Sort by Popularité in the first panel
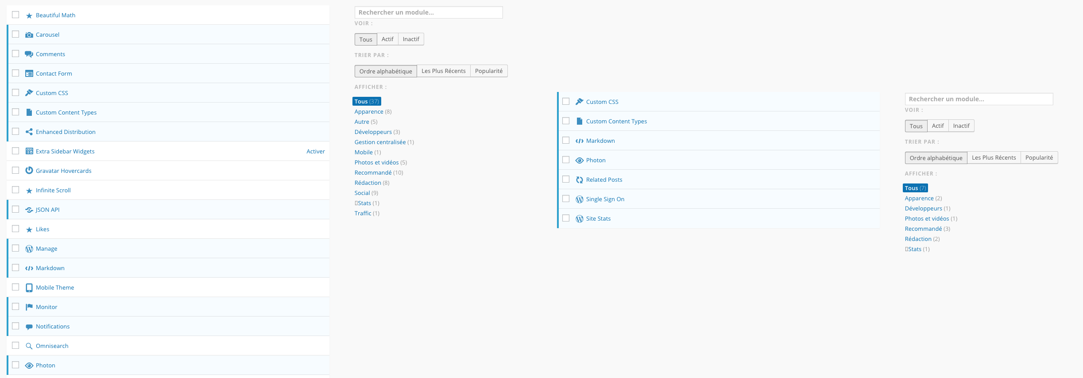The width and height of the screenshot is (1083, 378). tap(489, 71)
